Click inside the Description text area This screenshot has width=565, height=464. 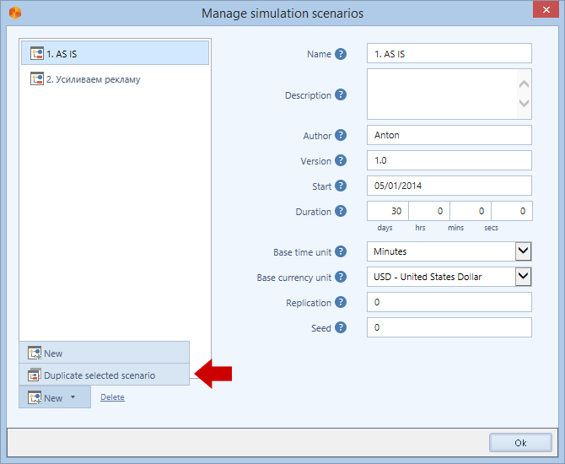pyautogui.click(x=442, y=94)
